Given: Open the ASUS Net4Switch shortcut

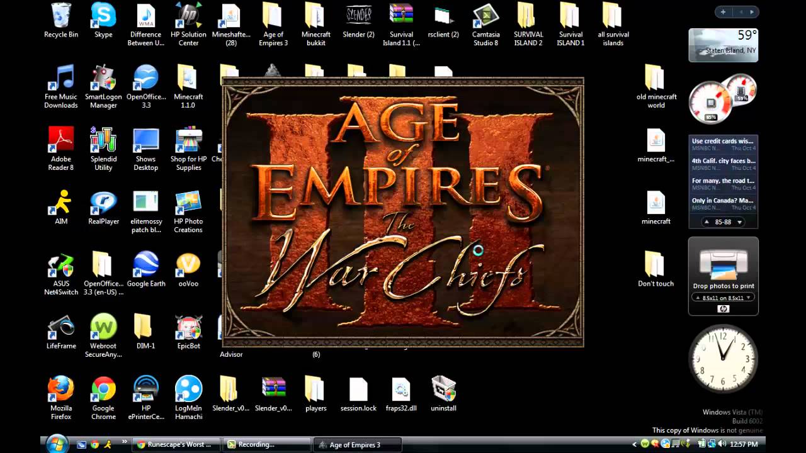Looking at the screenshot, I should point(61,274).
